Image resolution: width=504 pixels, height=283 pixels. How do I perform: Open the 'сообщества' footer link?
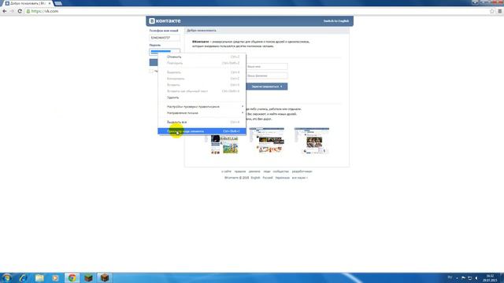coord(280,171)
